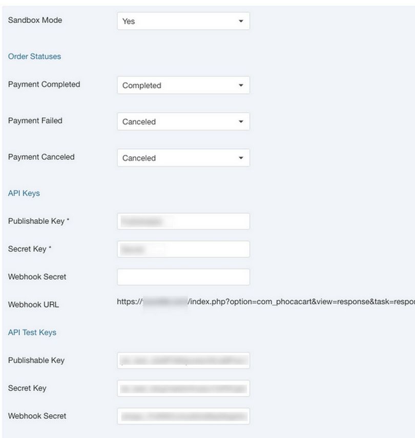
Task: Click the required Publishable Key * label
Action: 39,221
